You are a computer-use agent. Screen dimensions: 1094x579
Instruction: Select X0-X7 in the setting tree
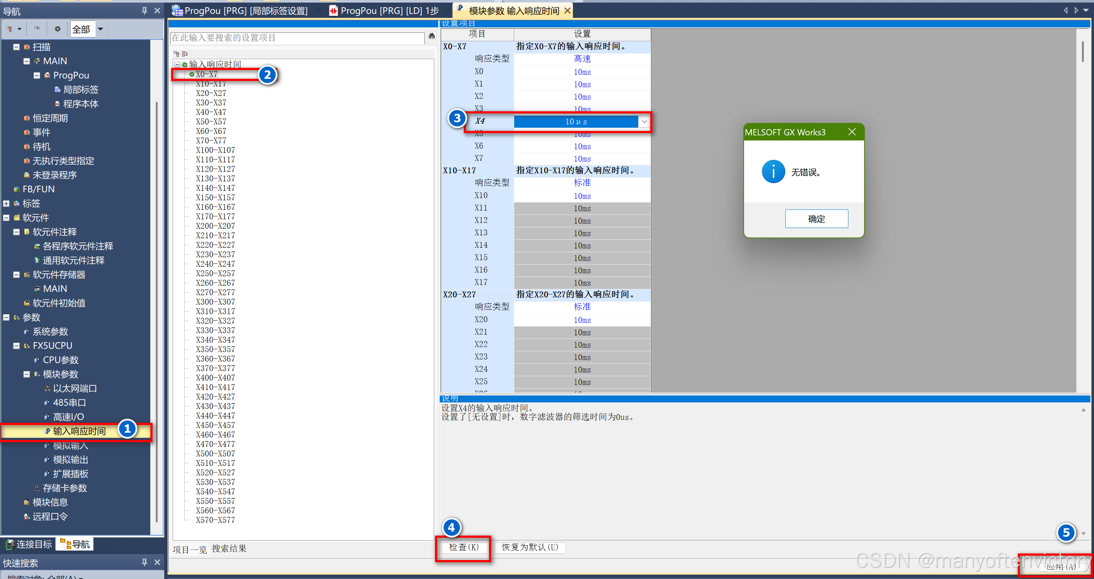click(x=207, y=74)
